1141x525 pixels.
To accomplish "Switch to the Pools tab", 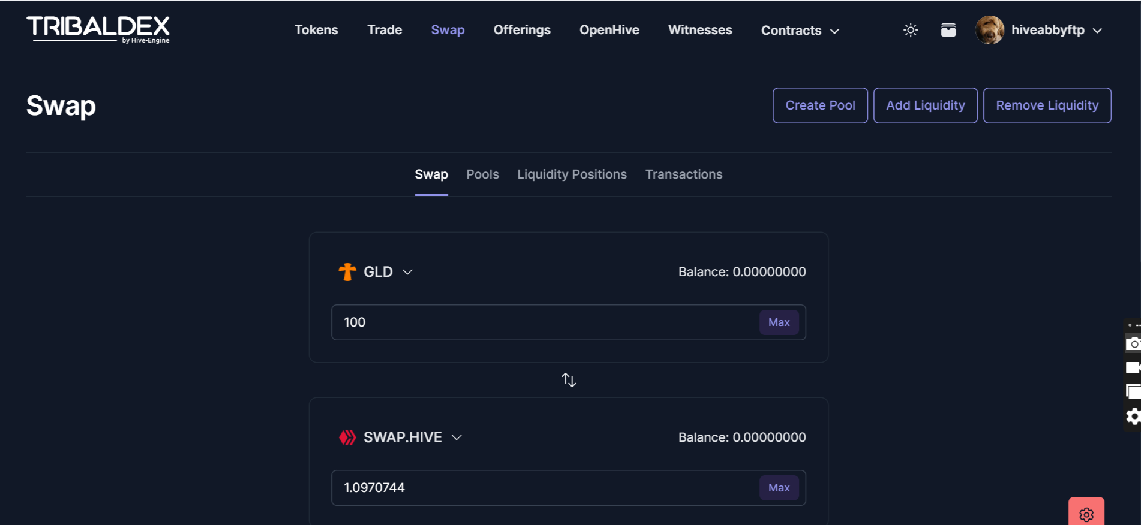I will [482, 174].
